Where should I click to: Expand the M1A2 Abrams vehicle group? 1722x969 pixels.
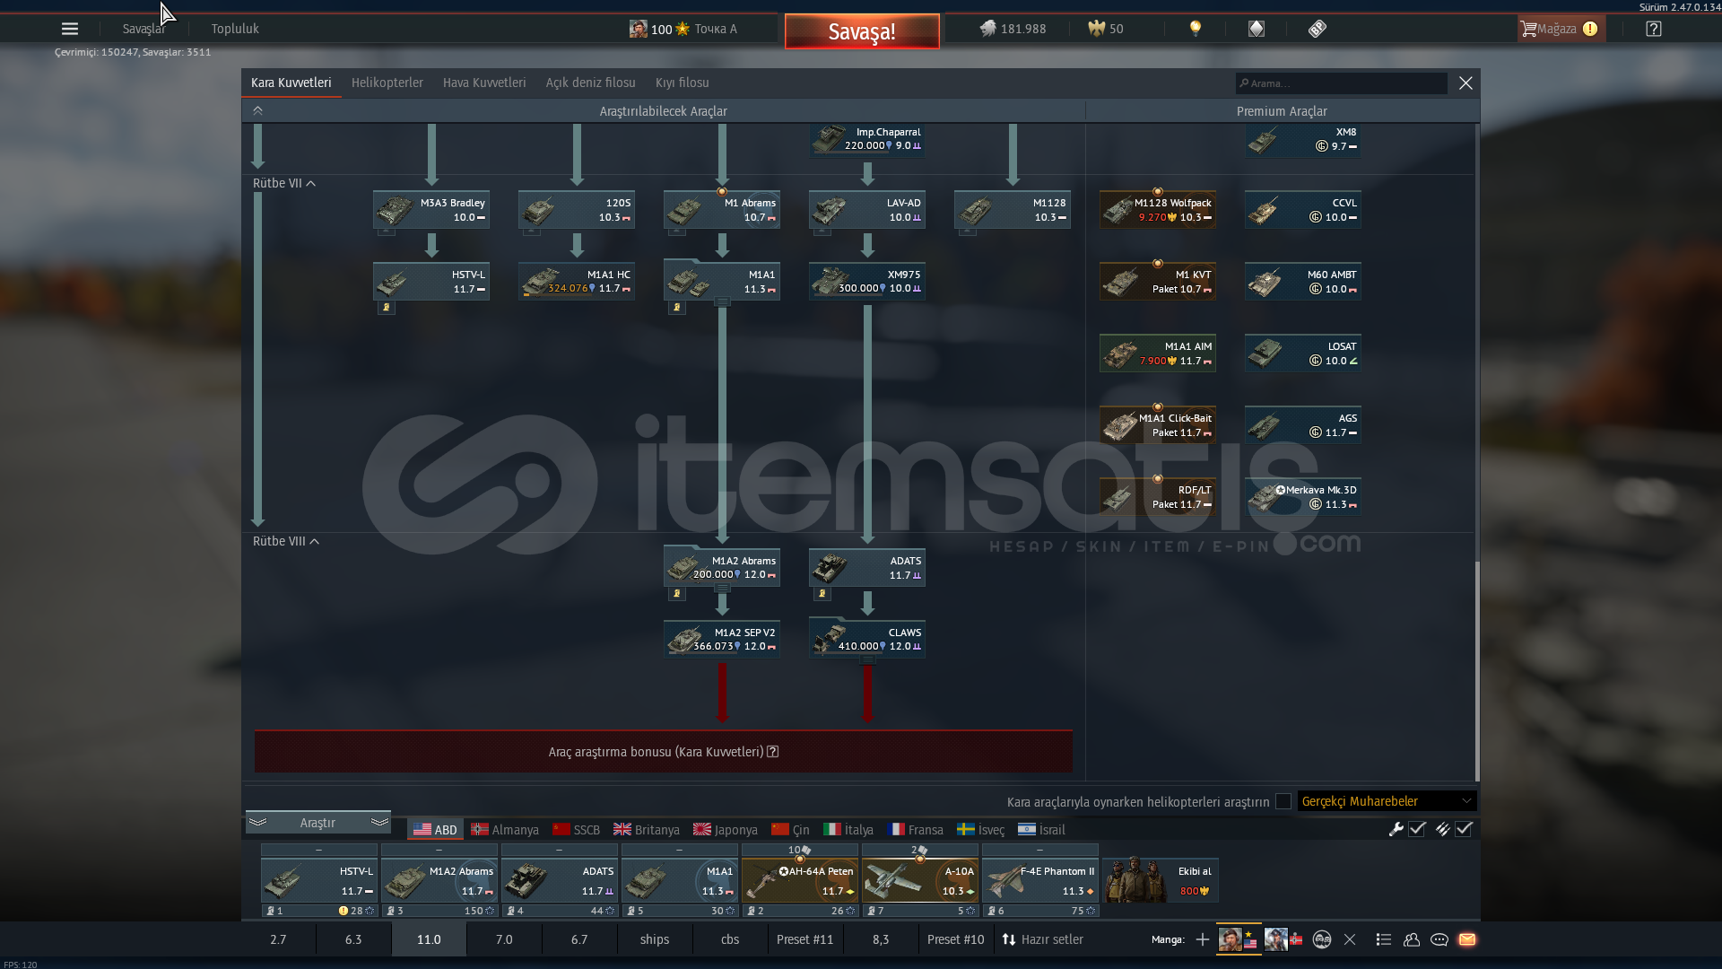point(722,589)
